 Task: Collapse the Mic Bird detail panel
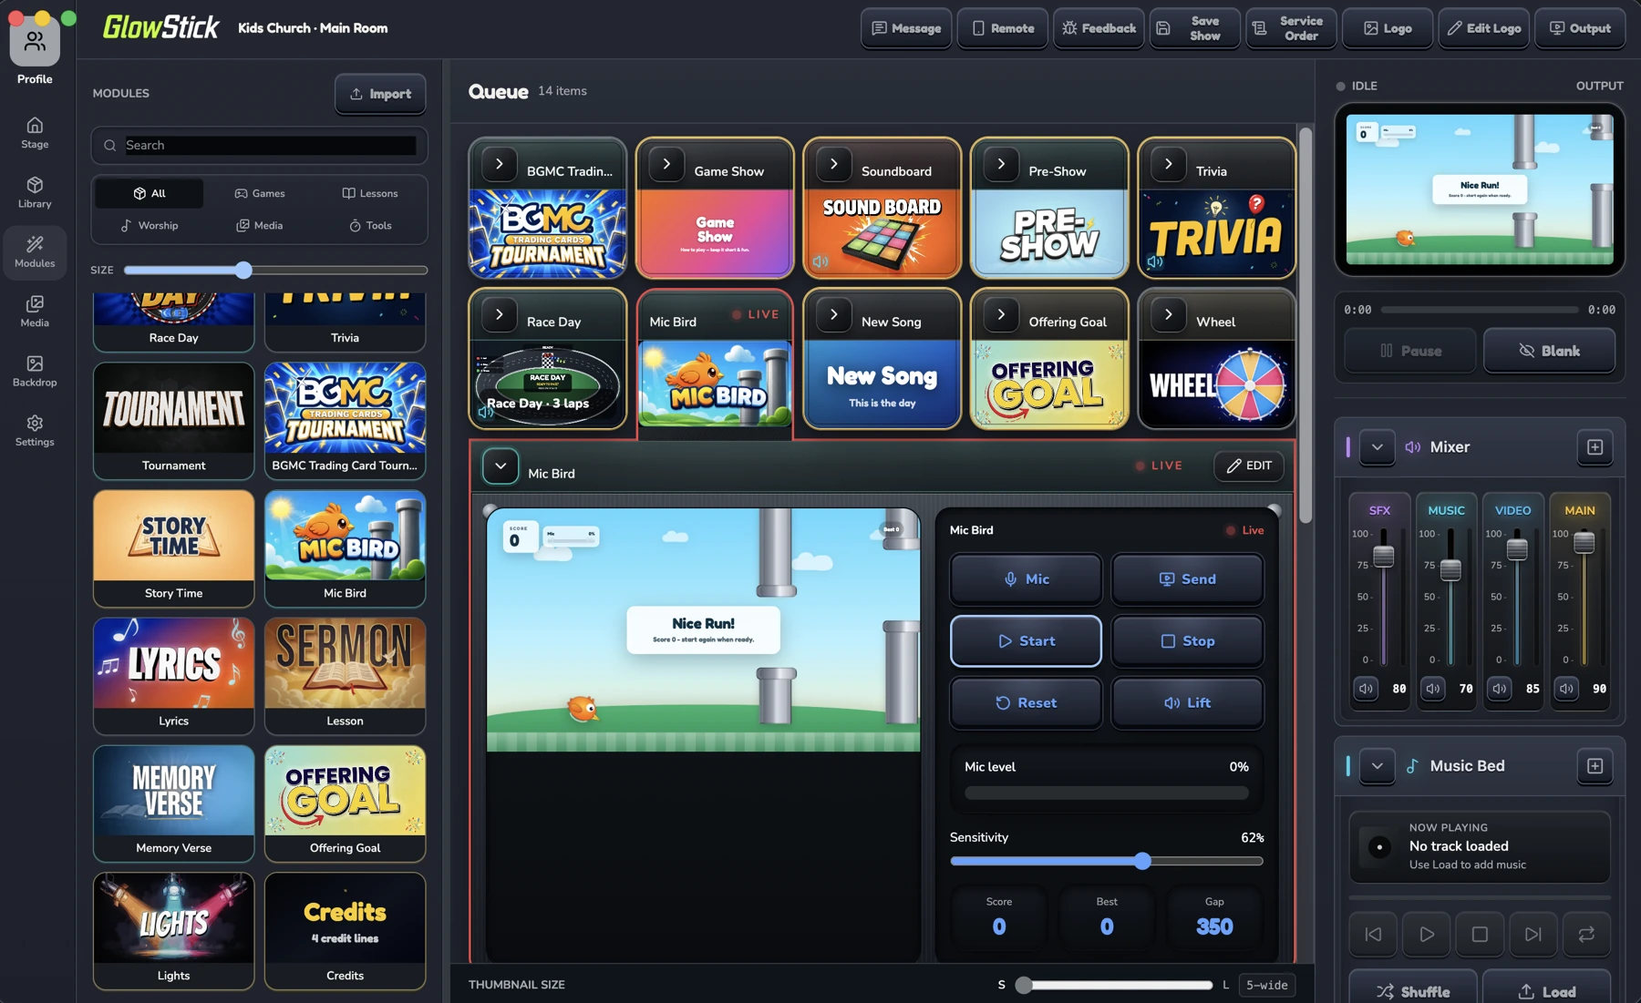[501, 466]
